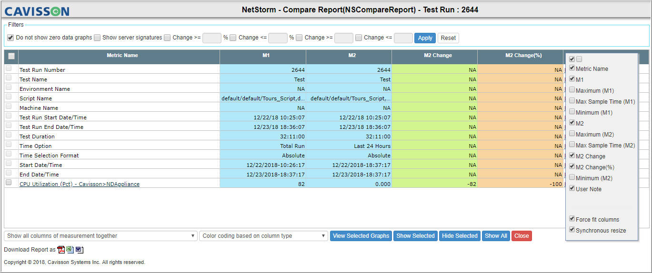The width and height of the screenshot is (652, 273).
Task: Enable Max Sample Time (M1) column option
Action: tap(572, 101)
